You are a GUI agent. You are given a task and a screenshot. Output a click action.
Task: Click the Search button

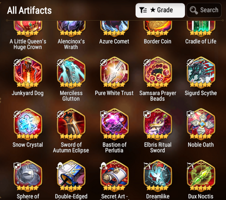point(204,10)
